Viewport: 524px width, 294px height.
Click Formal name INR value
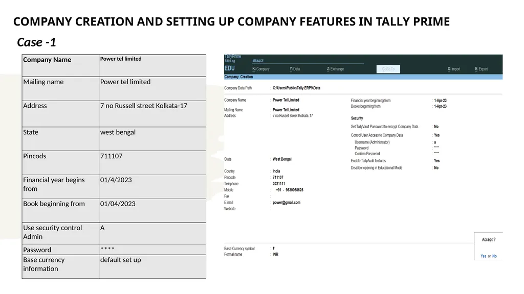pyautogui.click(x=275, y=254)
